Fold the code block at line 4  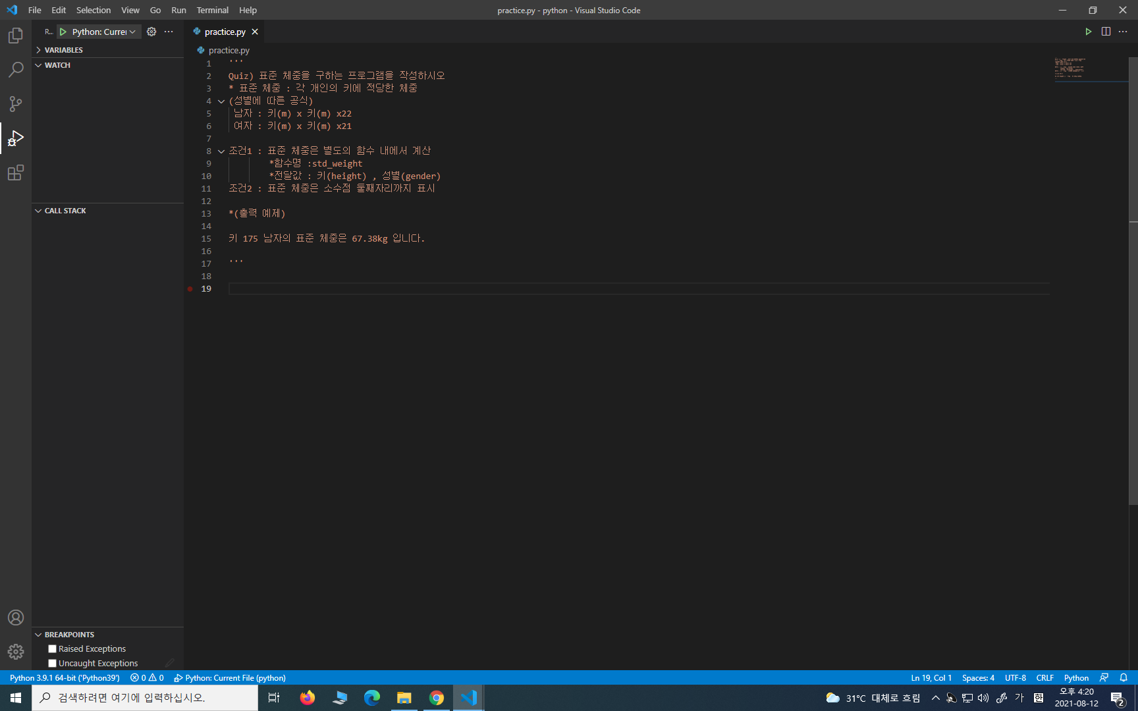(221, 101)
